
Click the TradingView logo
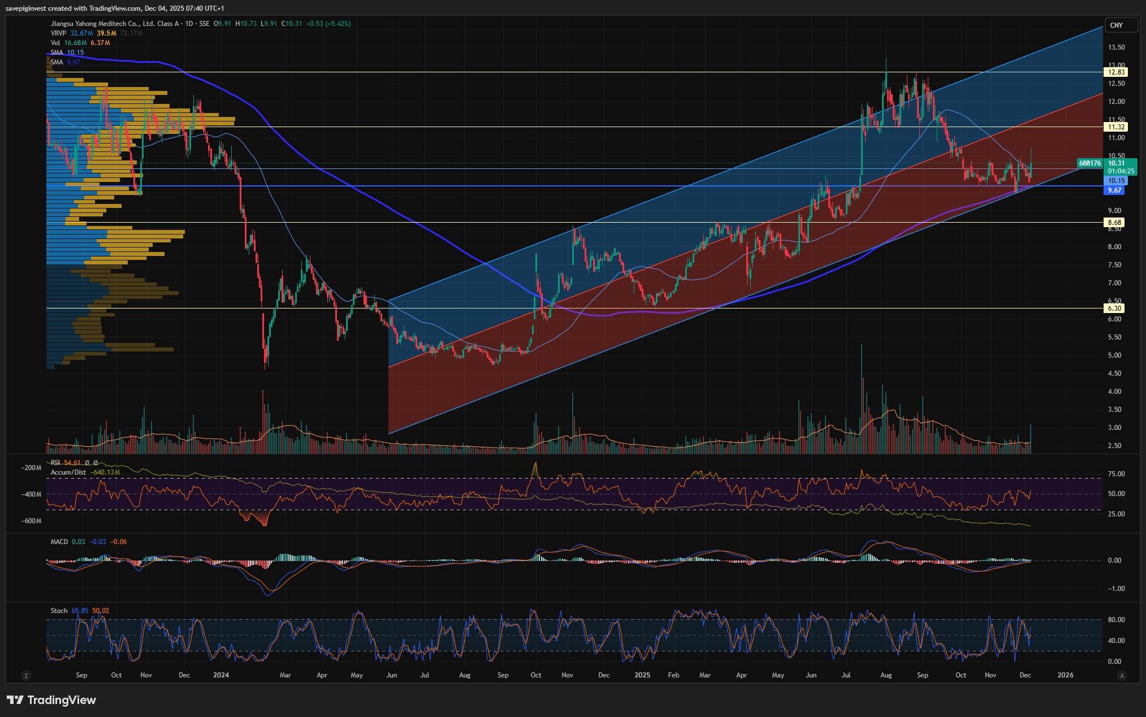click(51, 700)
